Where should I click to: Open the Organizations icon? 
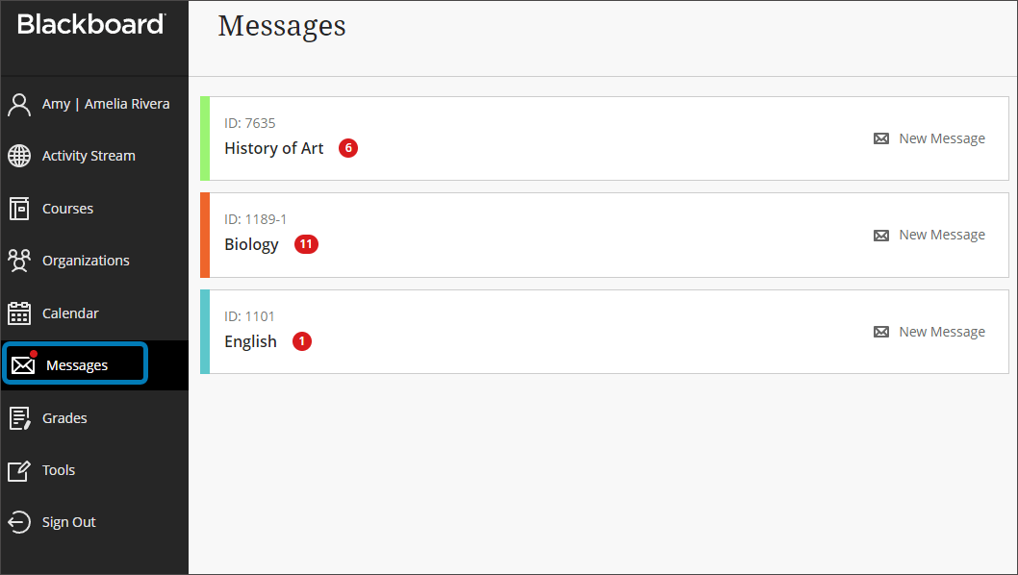point(18,260)
